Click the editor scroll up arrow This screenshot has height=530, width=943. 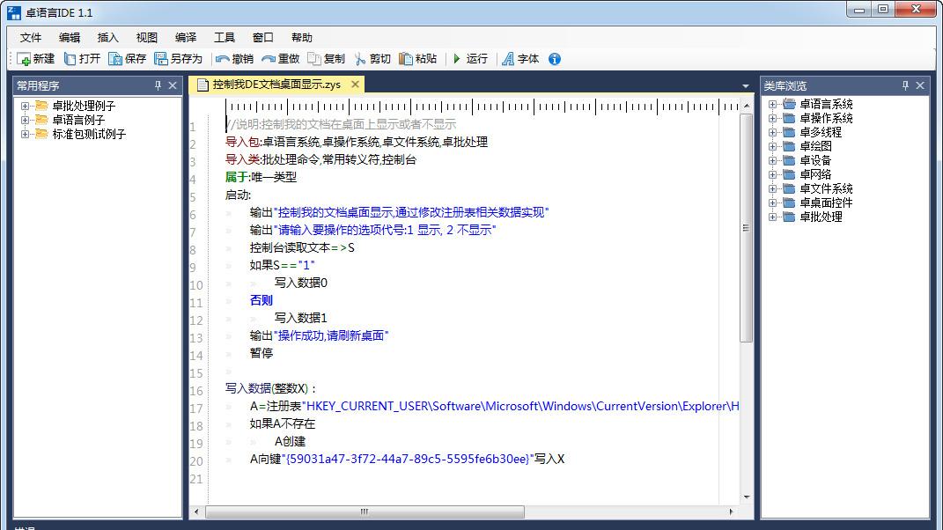[x=747, y=106]
